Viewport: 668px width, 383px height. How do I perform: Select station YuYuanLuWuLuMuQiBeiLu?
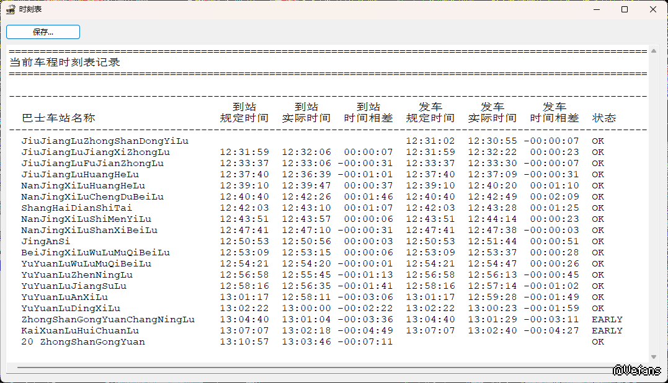pyautogui.click(x=86, y=263)
